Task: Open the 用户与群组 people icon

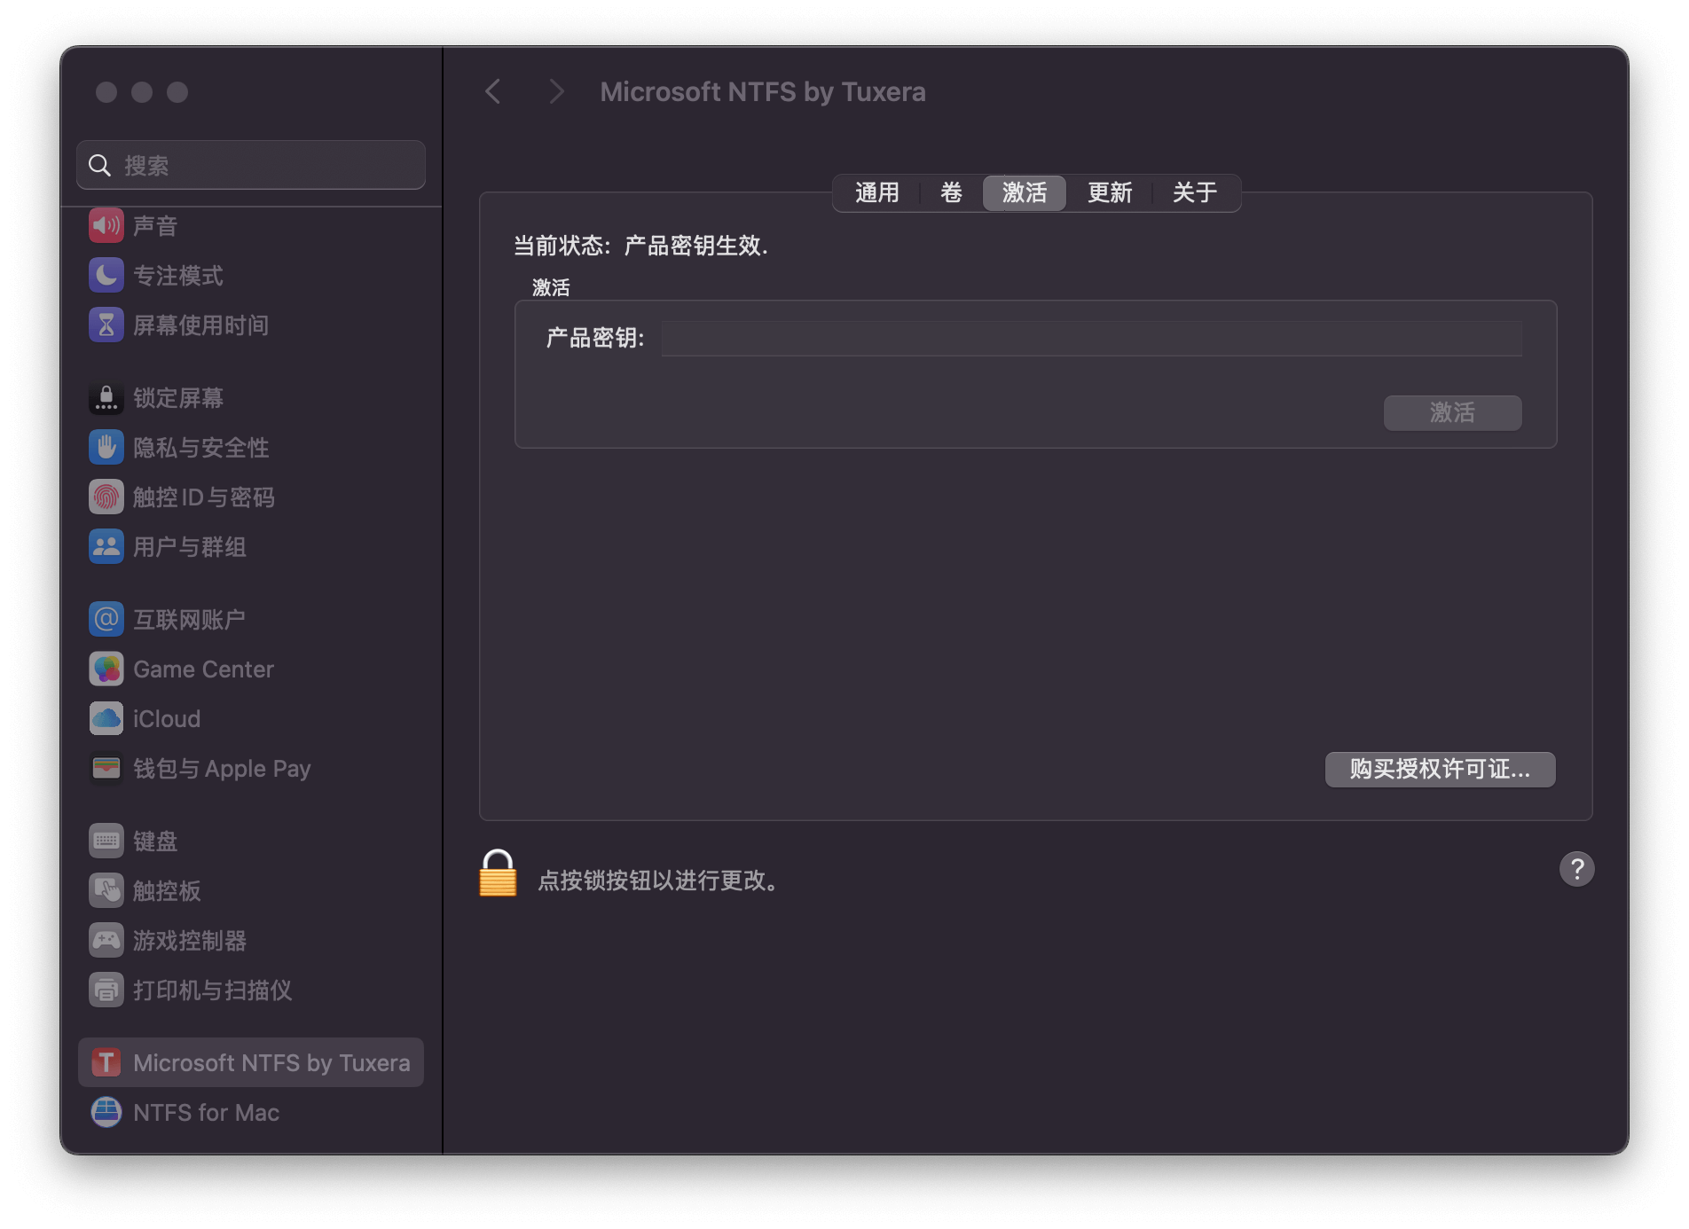Action: coord(106,546)
